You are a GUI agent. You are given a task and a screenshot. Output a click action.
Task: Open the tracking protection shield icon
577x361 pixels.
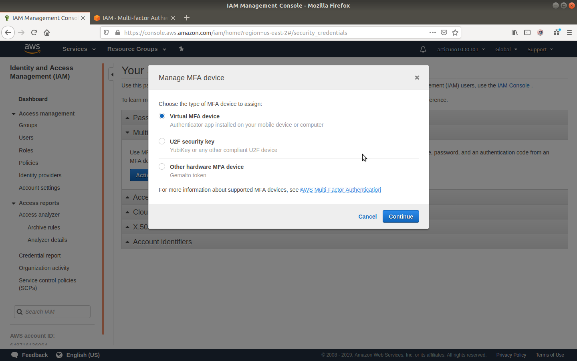(106, 32)
